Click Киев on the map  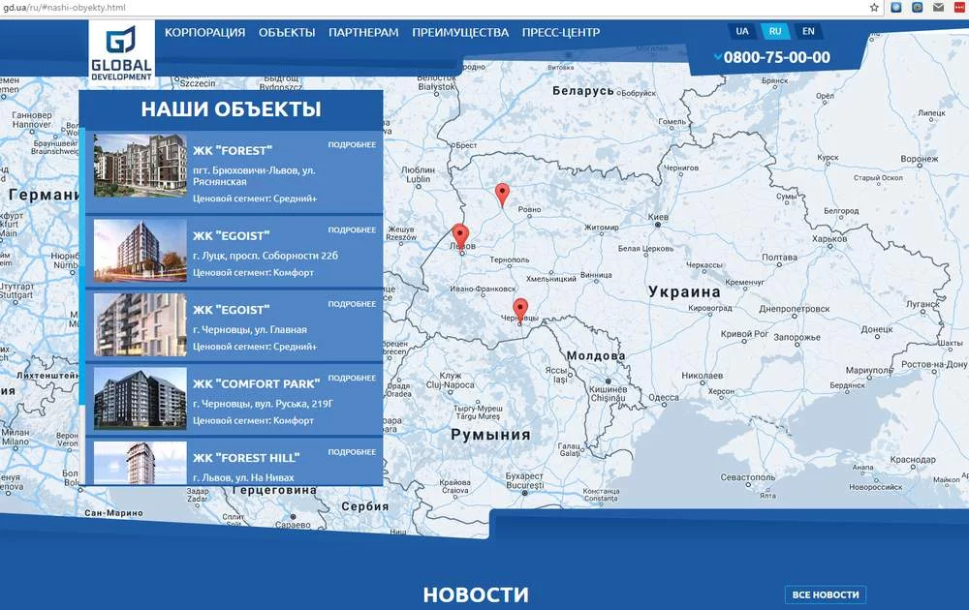pyautogui.click(x=658, y=217)
